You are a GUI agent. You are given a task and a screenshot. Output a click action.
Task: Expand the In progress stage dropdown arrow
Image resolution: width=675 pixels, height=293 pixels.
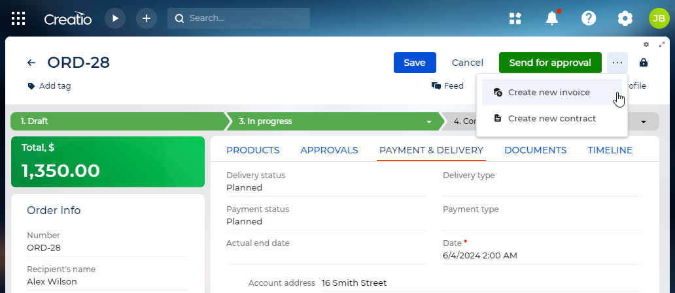pyautogui.click(x=429, y=121)
